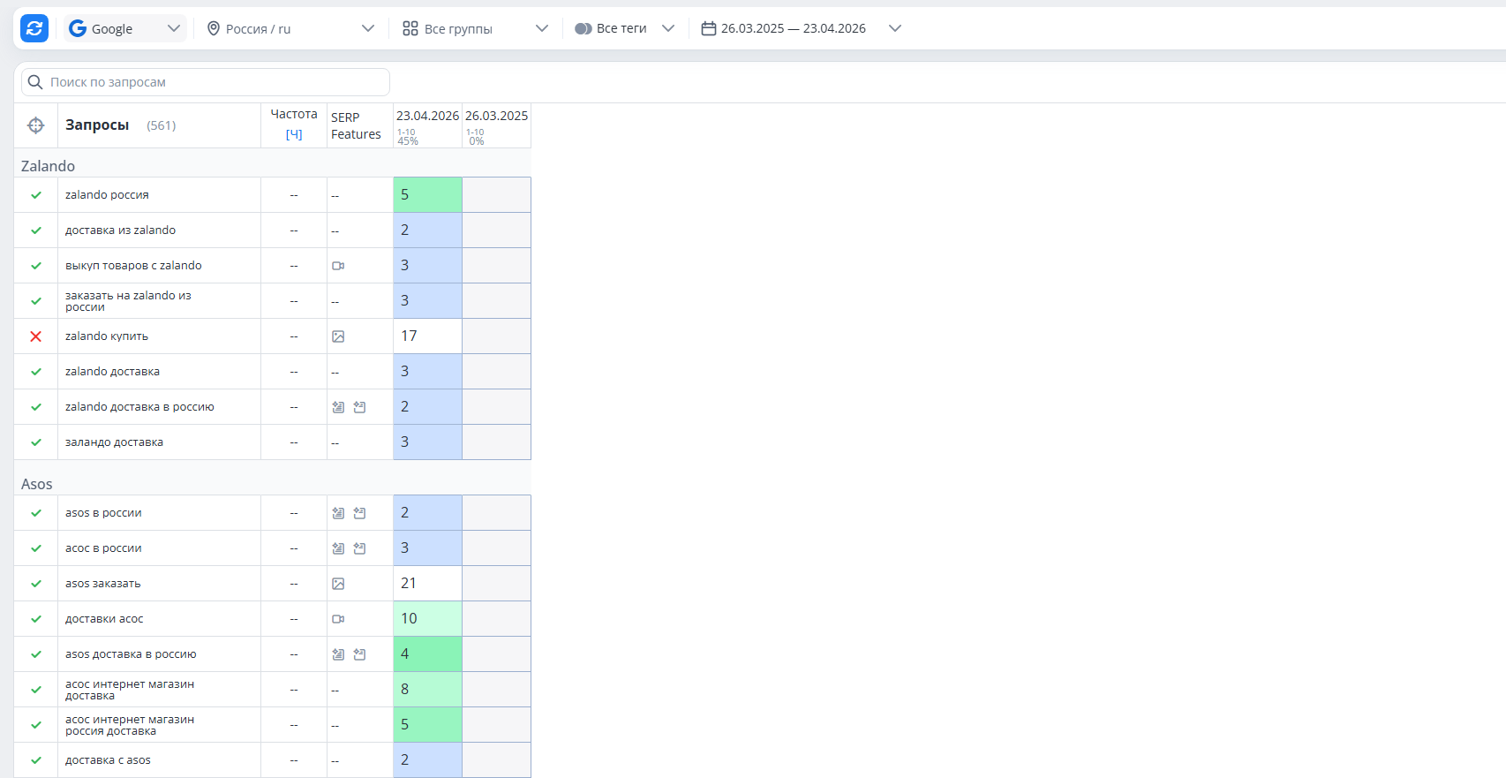Click the query zalando доставка
Screen dimensions: 1506x778
[x=112, y=372]
